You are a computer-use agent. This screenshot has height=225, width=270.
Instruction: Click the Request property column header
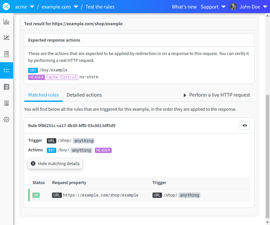(69, 183)
